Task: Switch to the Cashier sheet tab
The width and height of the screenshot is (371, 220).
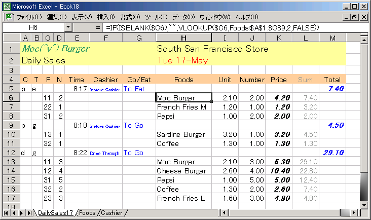Action: click(x=112, y=213)
